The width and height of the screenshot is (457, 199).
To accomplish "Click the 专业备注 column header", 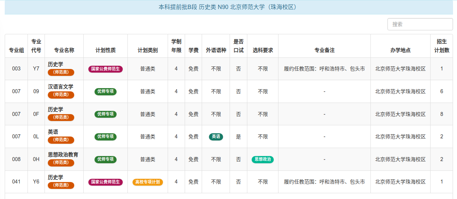I will (x=324, y=46).
